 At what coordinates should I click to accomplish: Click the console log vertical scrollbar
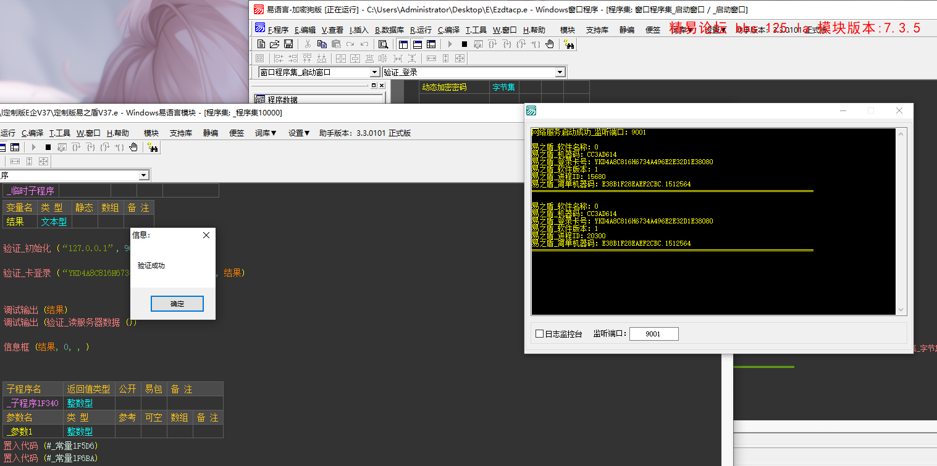(x=901, y=221)
